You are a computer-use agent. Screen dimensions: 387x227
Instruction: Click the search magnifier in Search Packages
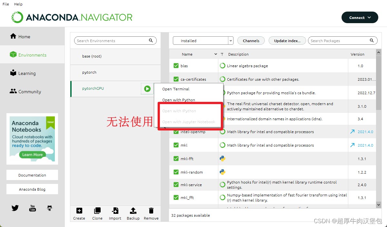point(372,41)
